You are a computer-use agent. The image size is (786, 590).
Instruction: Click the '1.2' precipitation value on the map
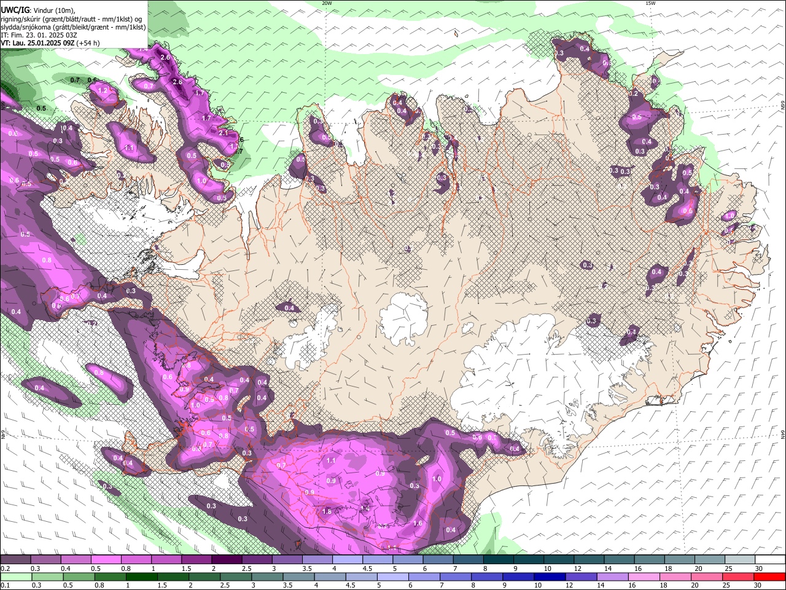pyautogui.click(x=103, y=90)
